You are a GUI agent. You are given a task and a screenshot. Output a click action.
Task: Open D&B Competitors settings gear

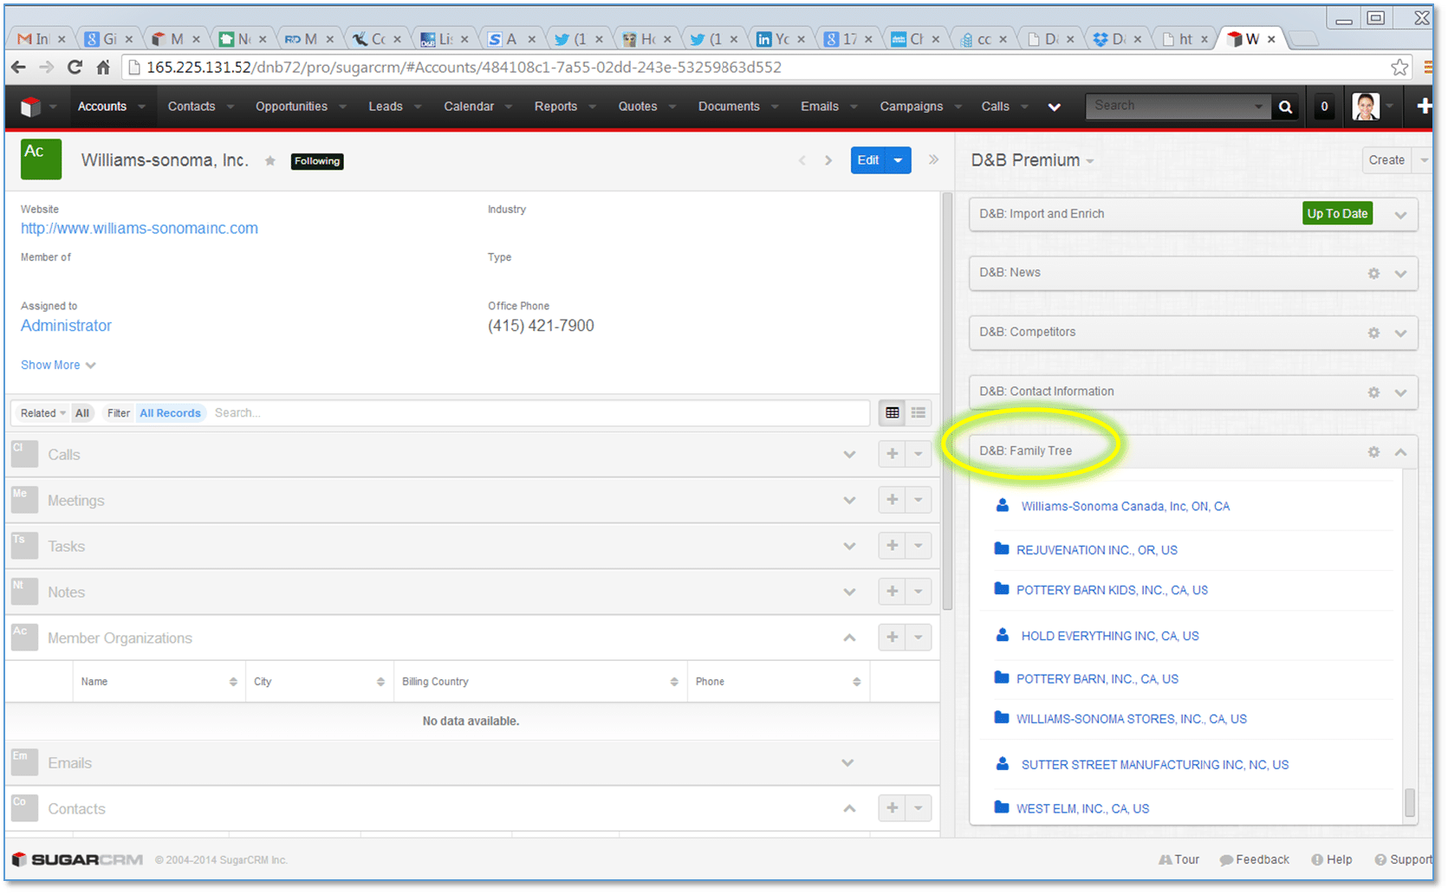(1373, 334)
